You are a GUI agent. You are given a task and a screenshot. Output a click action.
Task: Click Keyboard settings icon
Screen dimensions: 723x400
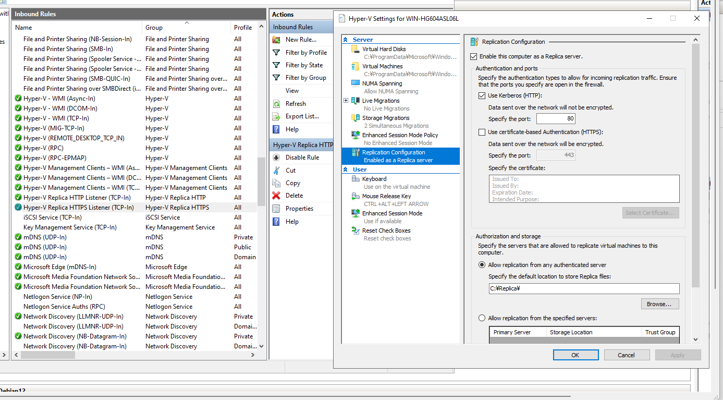[x=356, y=179]
